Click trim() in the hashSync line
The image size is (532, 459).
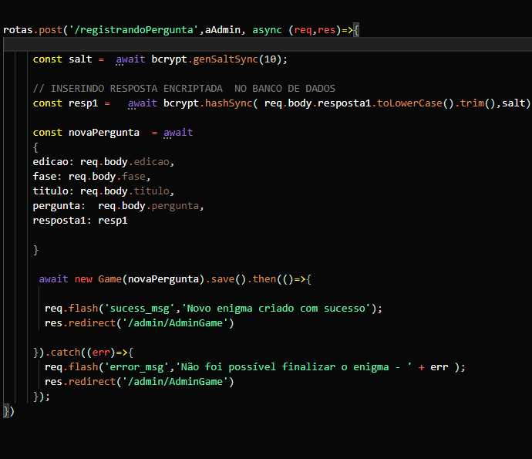coord(478,103)
